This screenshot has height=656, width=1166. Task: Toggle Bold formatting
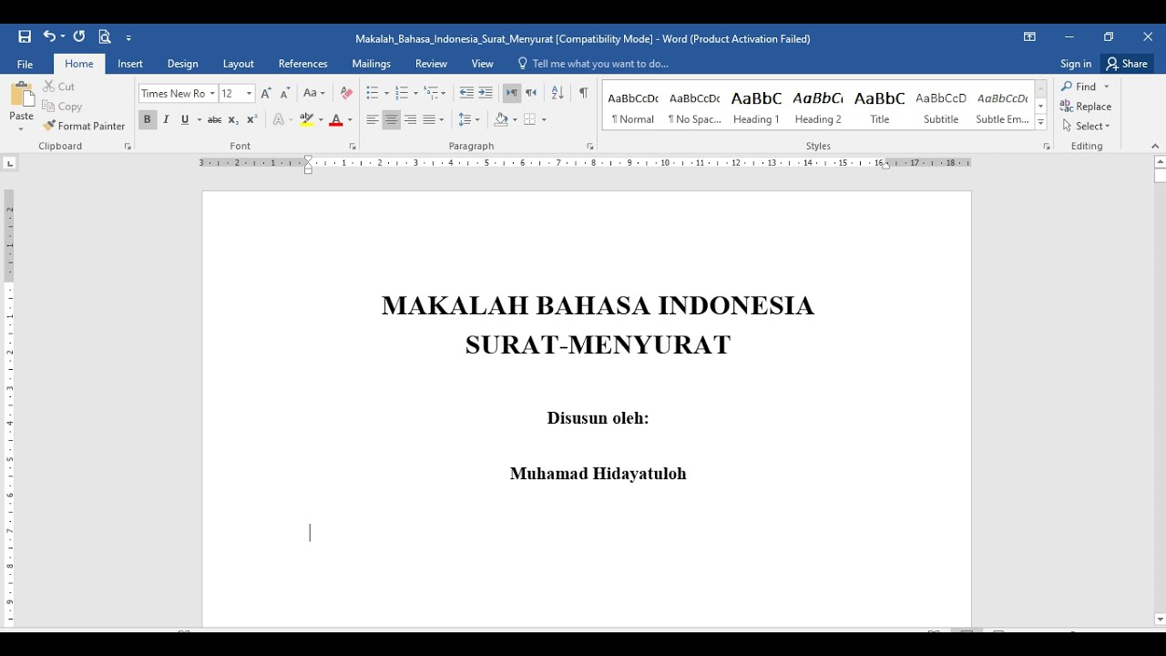click(147, 119)
